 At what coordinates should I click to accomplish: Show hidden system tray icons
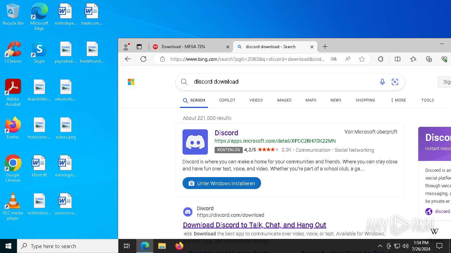point(380,246)
